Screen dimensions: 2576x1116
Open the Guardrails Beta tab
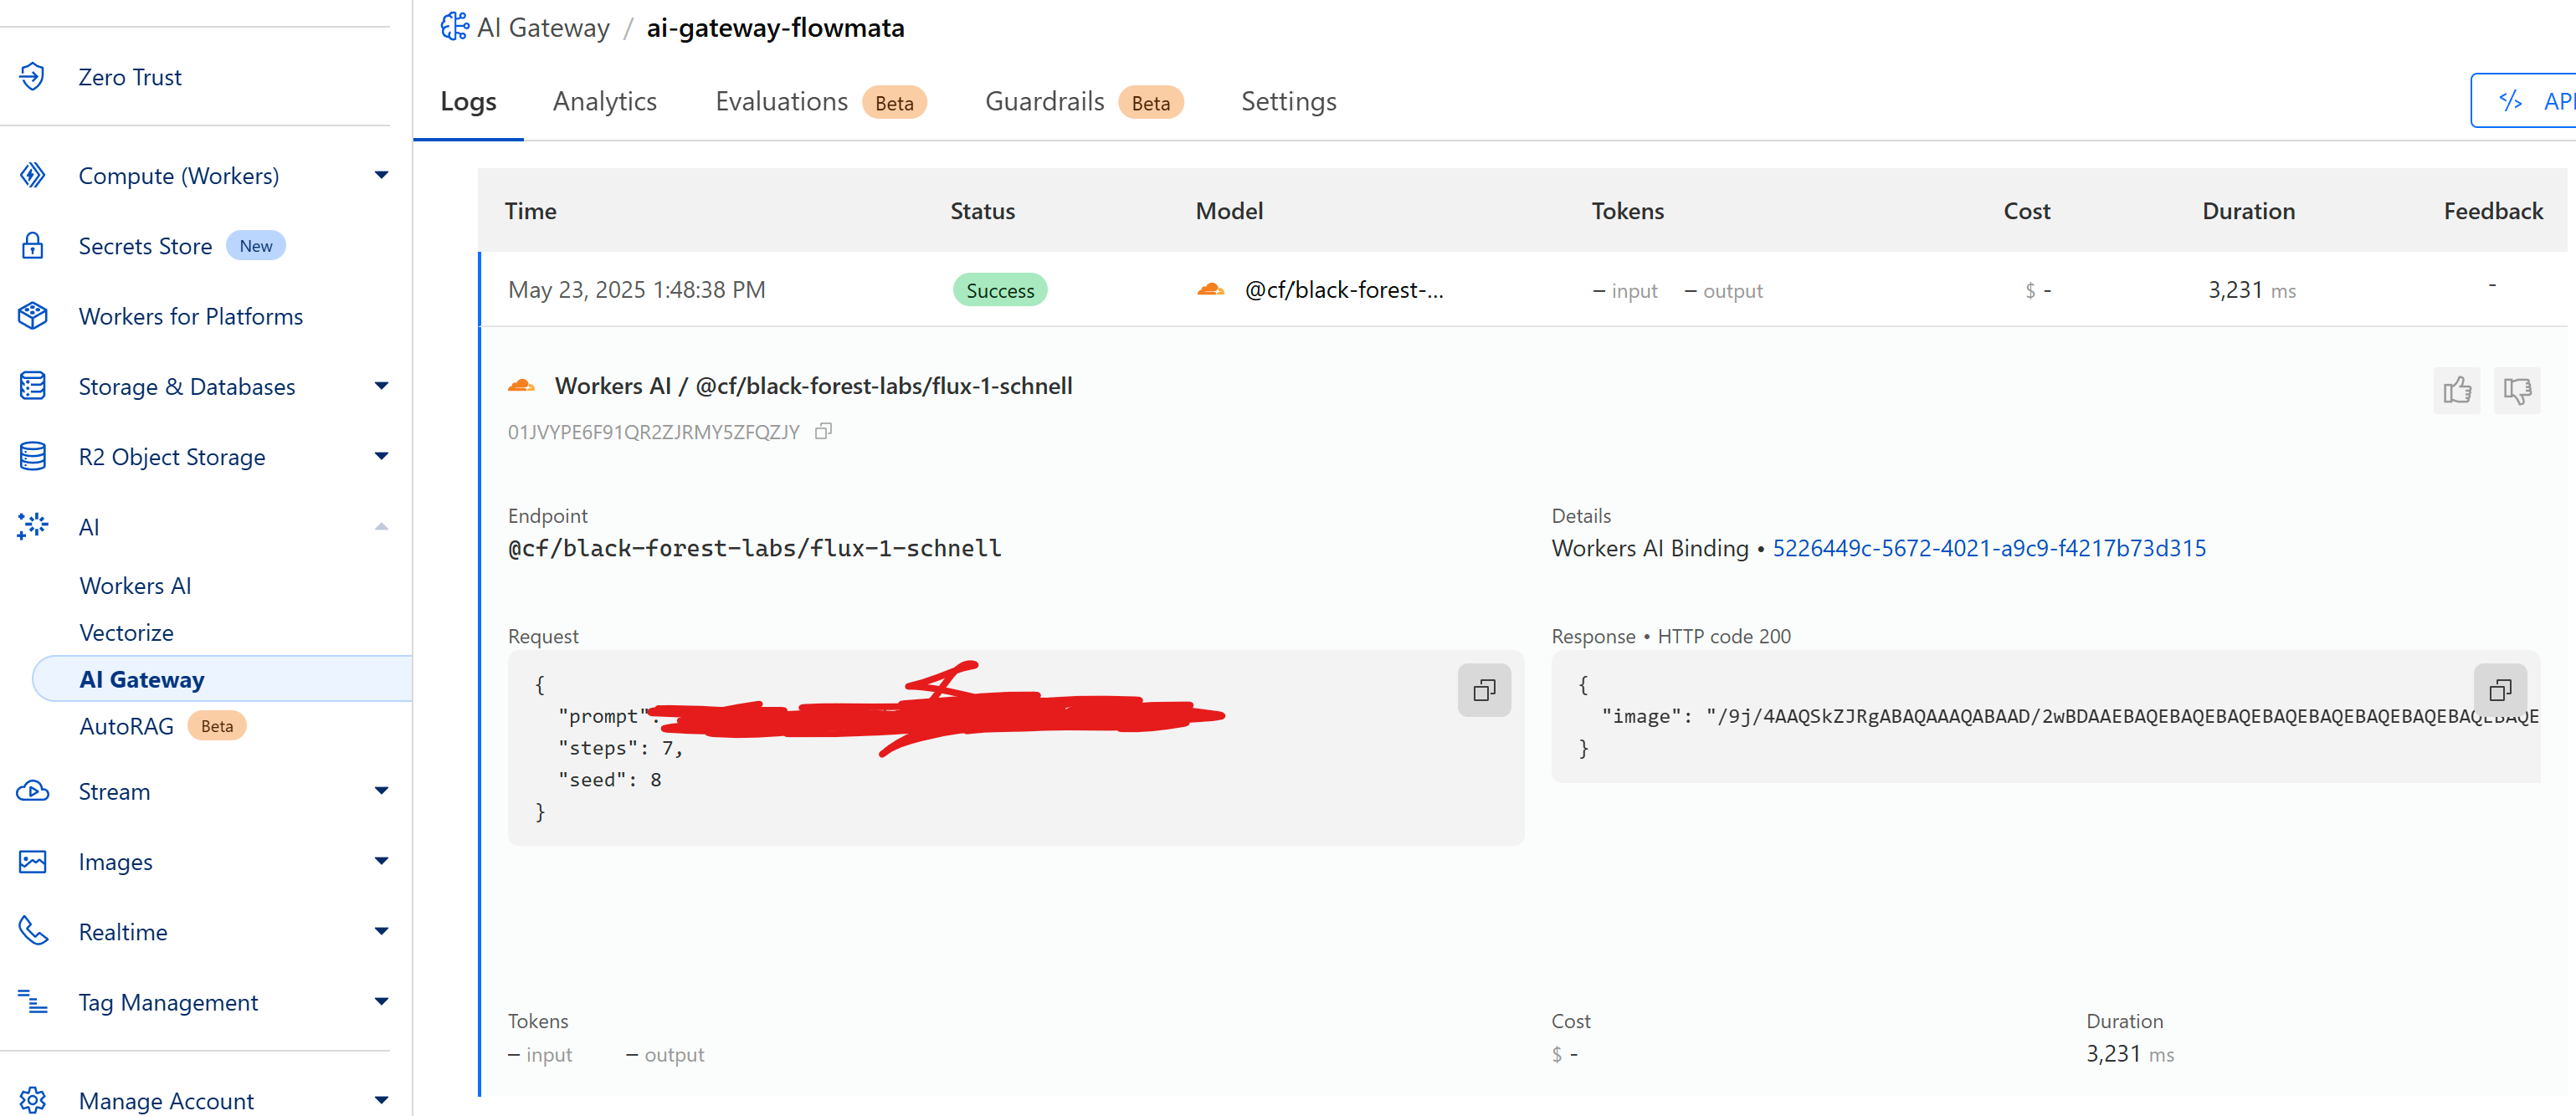tap(1084, 102)
